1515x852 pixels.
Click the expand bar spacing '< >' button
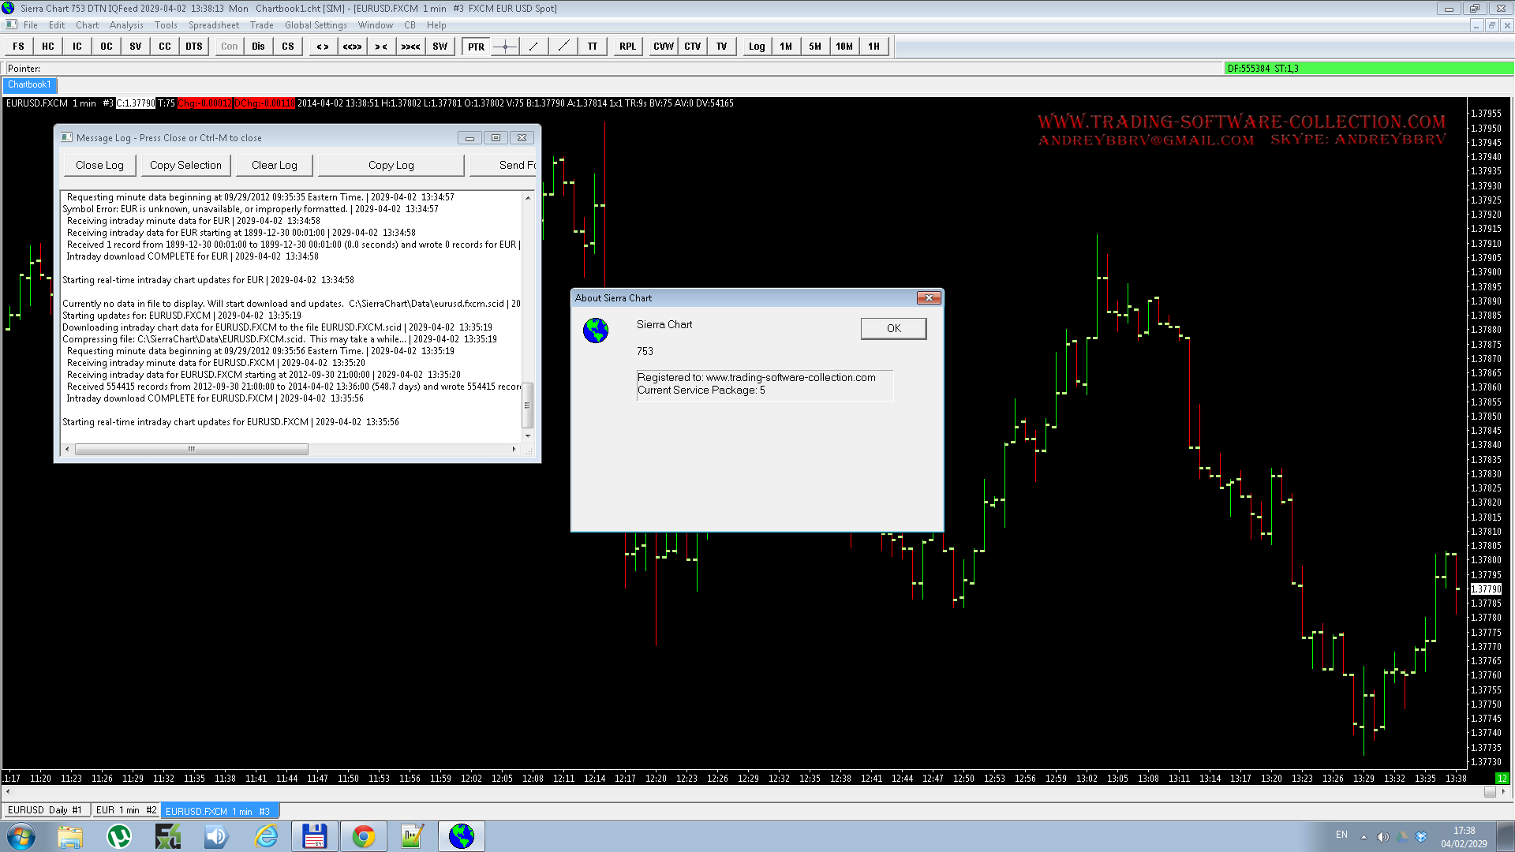[323, 47]
